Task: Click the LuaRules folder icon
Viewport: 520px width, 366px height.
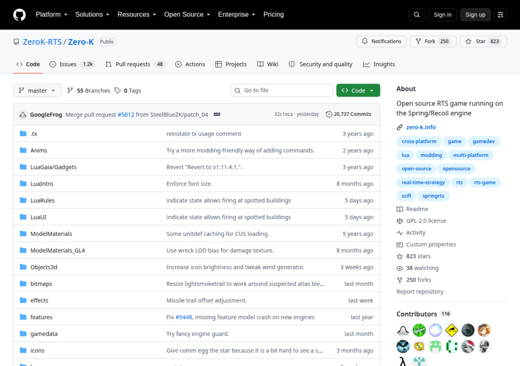Action: click(x=23, y=200)
